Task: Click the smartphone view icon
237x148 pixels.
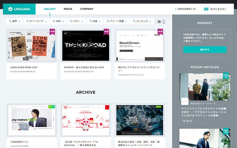Action: [x=164, y=22]
